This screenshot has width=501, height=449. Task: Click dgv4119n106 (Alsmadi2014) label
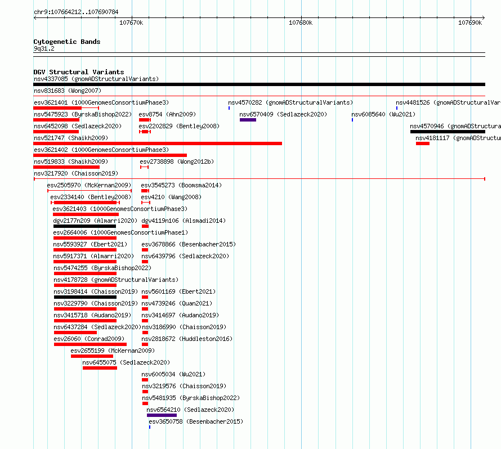click(184, 221)
